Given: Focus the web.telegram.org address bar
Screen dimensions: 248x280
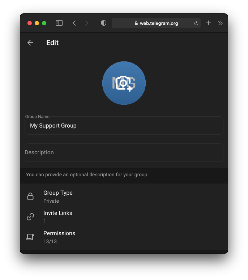Looking at the screenshot, I should pos(156,23).
